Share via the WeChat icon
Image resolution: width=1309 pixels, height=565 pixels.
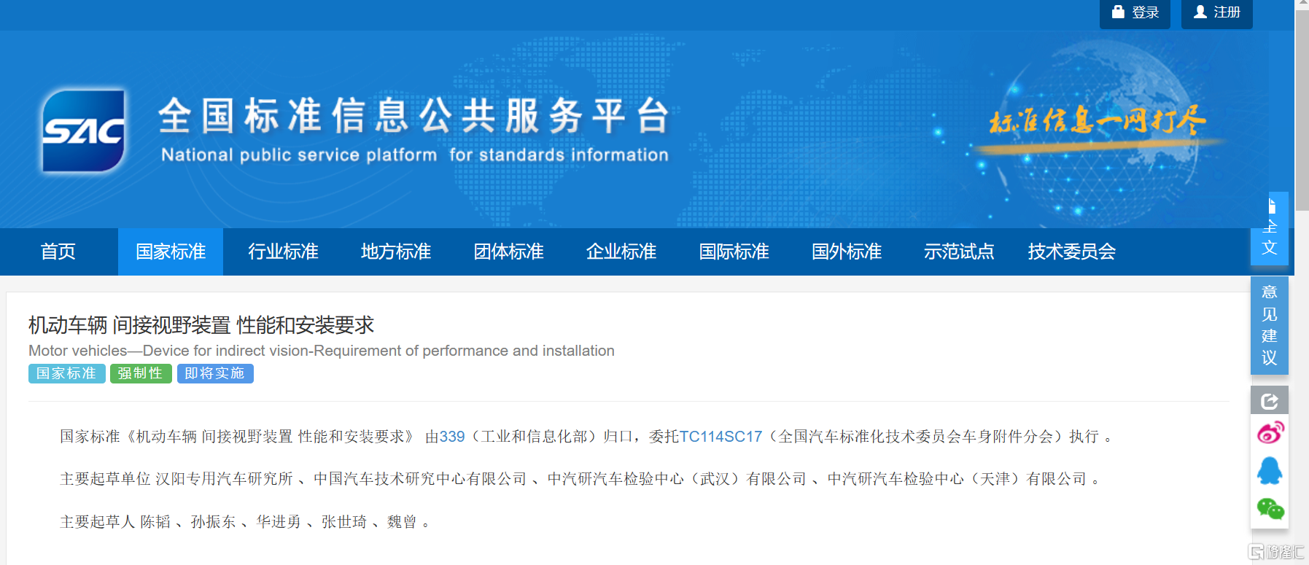tap(1270, 508)
